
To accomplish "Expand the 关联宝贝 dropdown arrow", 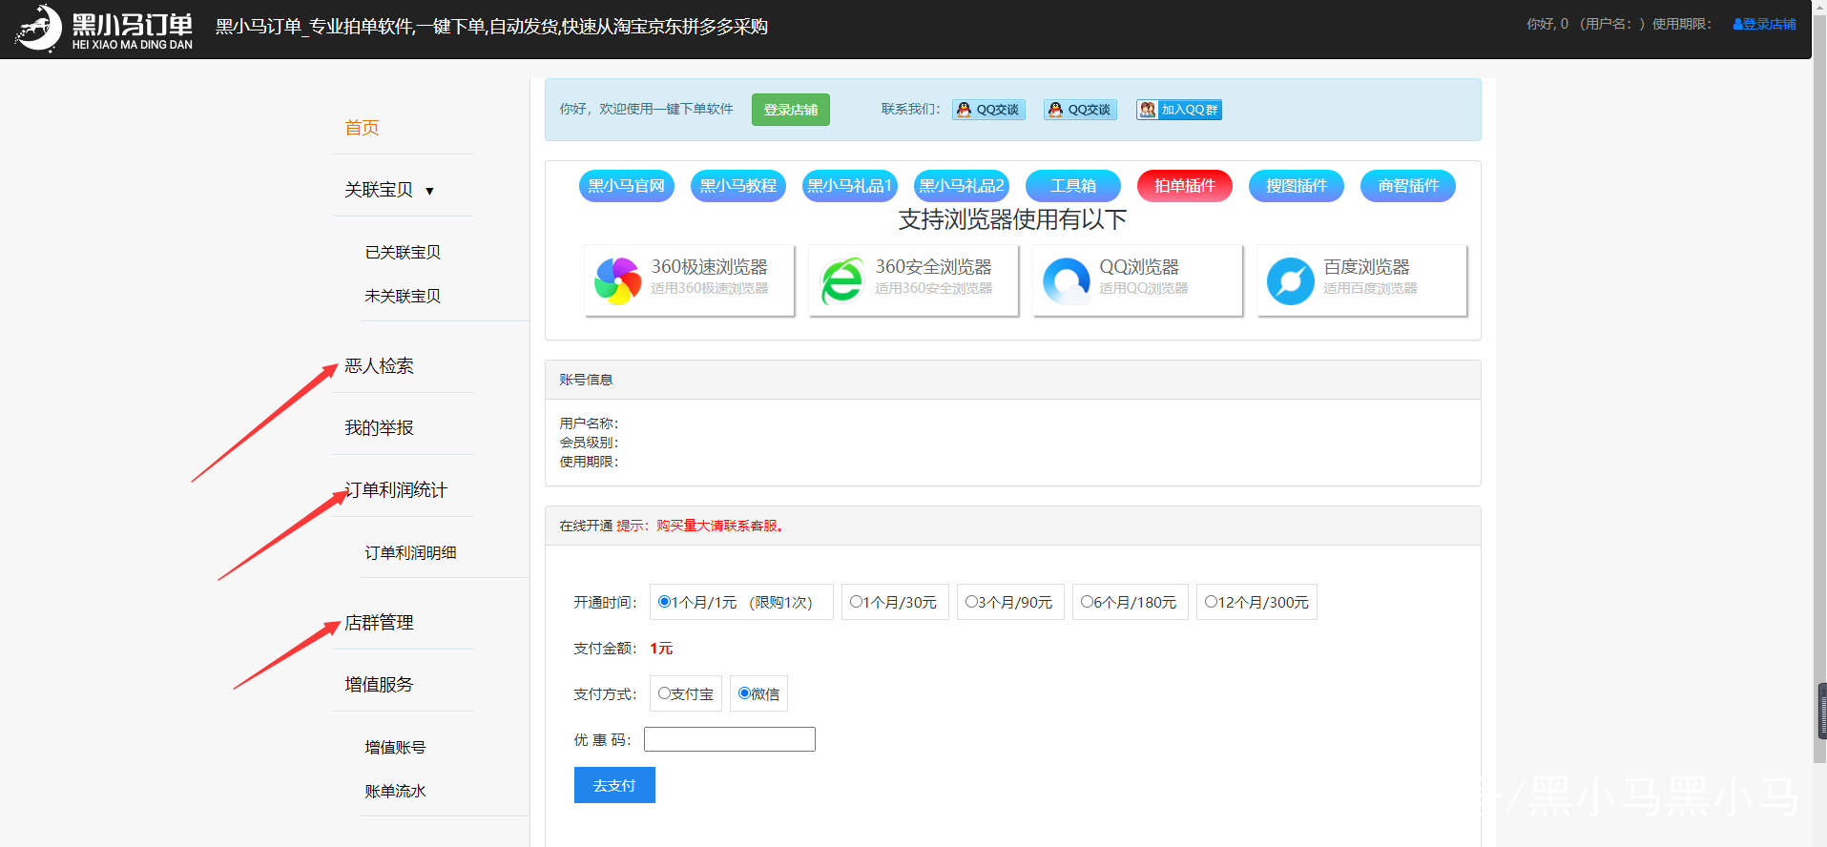I will tap(429, 191).
